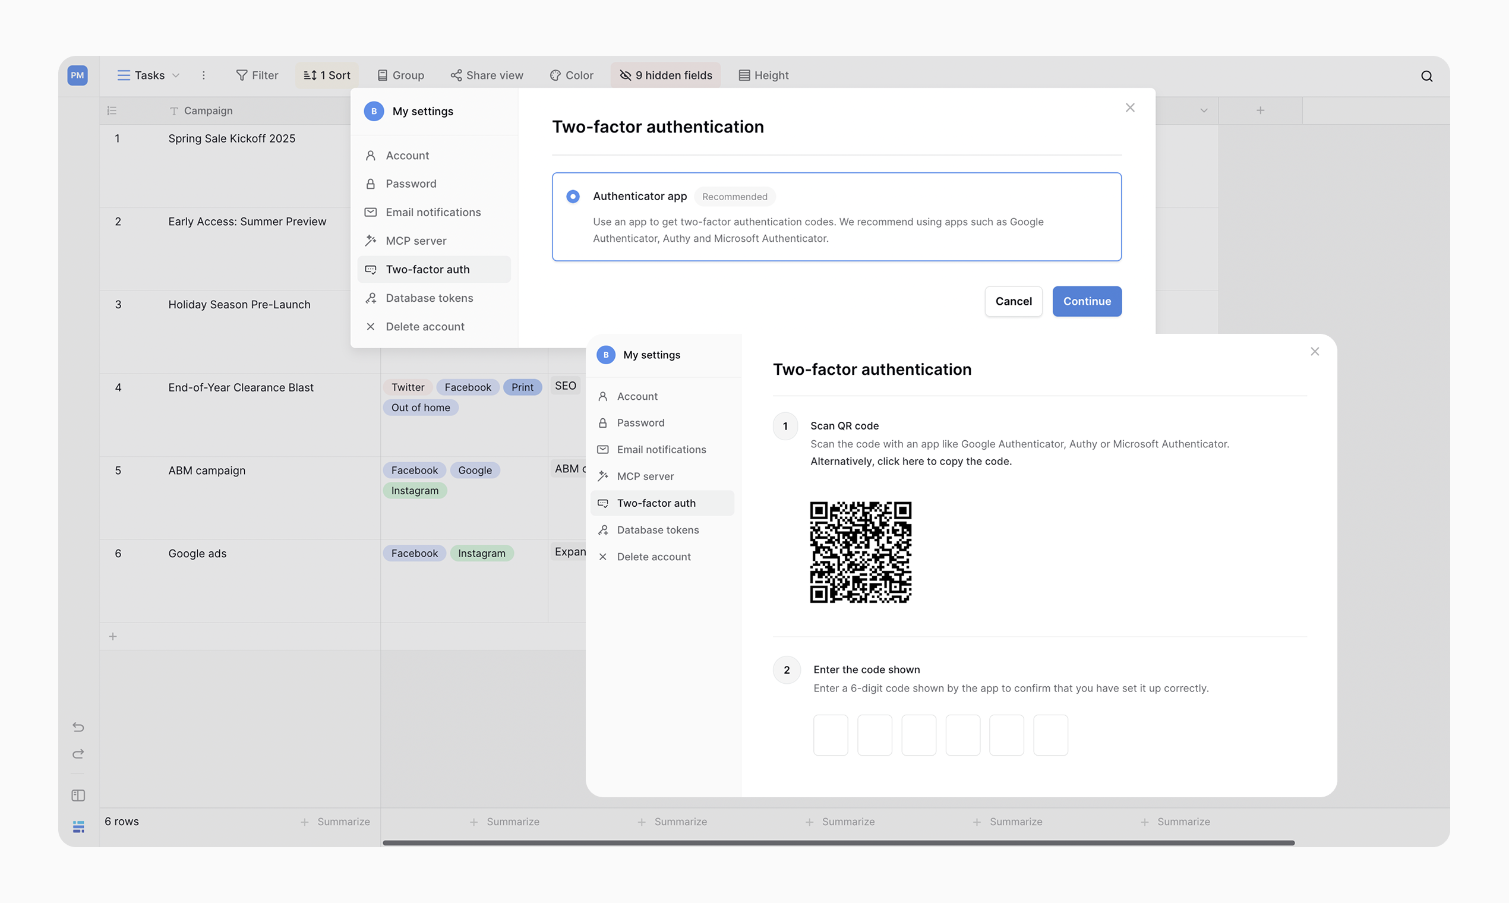
Task: Share the current view
Action: pos(487,75)
